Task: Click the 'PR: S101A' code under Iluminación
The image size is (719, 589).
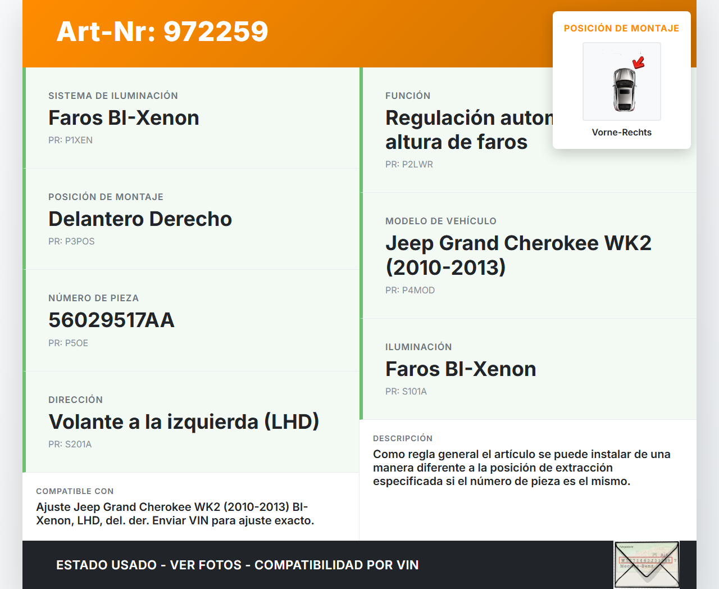Action: pyautogui.click(x=406, y=391)
